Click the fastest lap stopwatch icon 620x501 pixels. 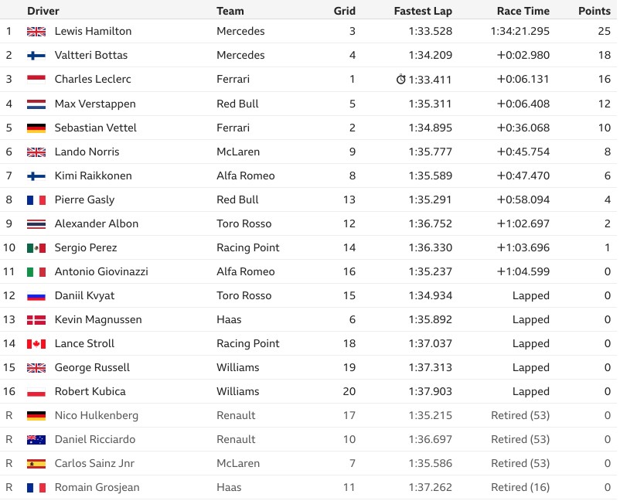(x=400, y=80)
